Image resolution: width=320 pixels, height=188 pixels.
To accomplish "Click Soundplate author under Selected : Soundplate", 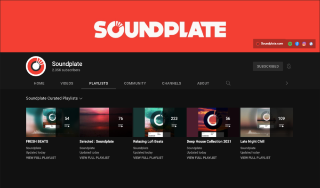I will click(87, 148).
